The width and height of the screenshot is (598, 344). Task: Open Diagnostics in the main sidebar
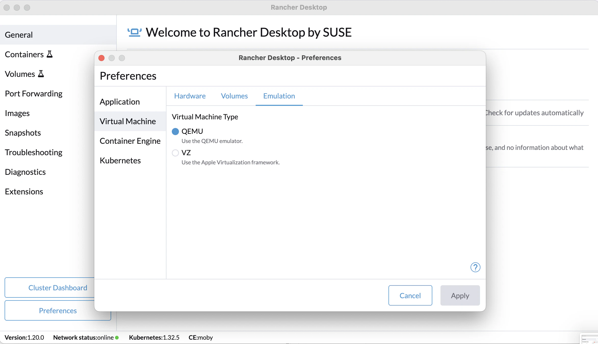pyautogui.click(x=47, y=172)
